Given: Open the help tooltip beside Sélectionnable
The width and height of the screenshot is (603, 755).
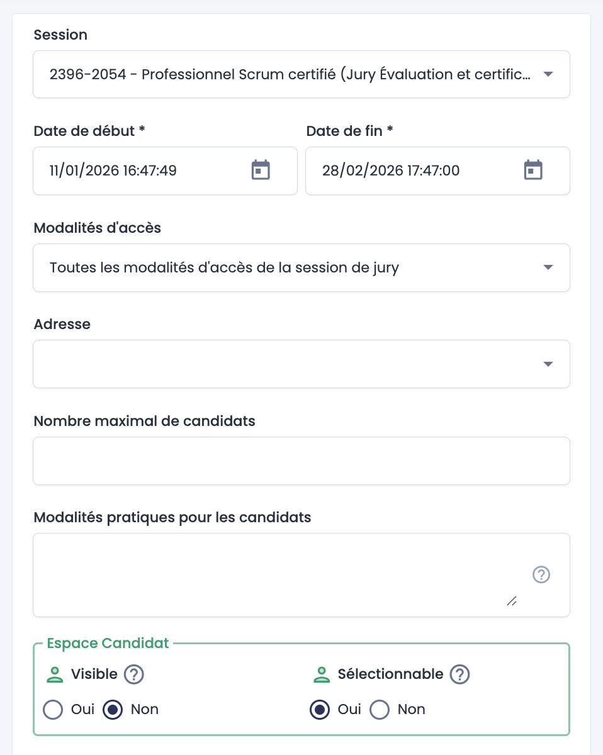Looking at the screenshot, I should pyautogui.click(x=459, y=674).
